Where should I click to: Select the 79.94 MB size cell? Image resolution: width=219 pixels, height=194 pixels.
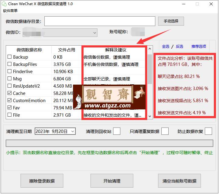coord(62,108)
